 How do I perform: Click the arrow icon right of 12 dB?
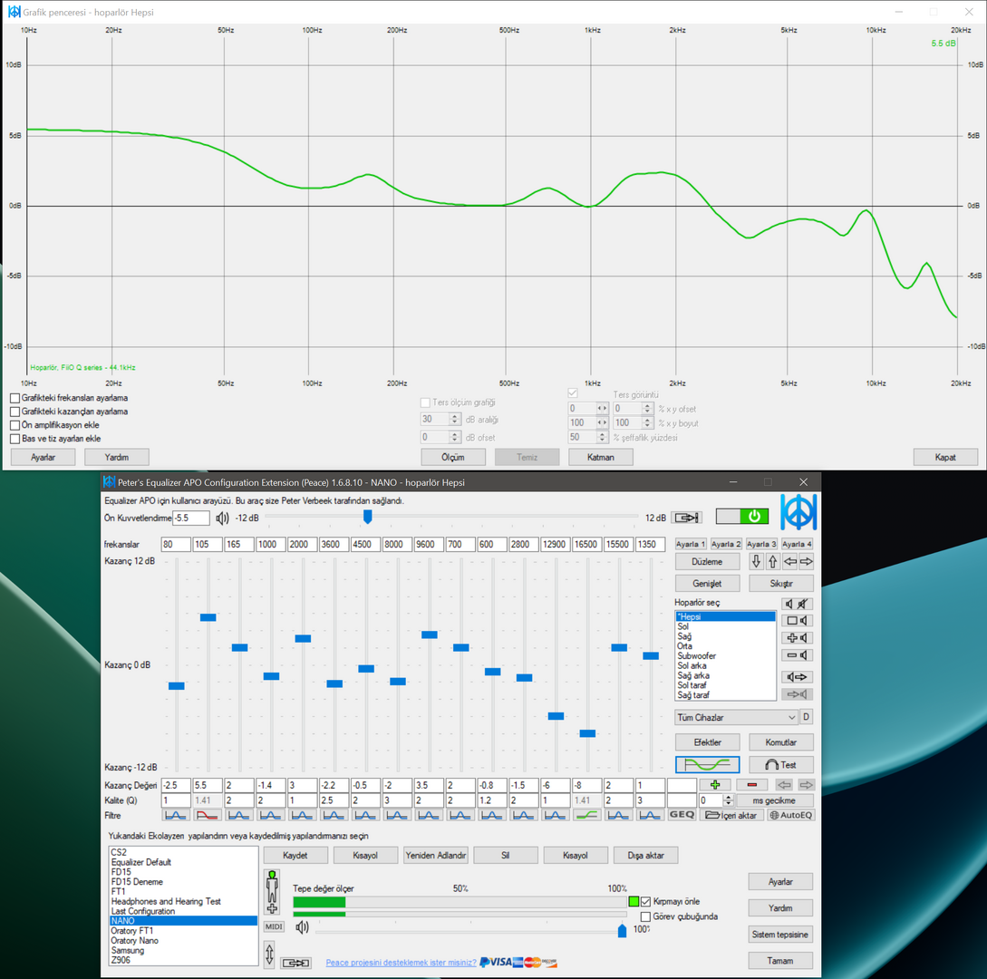[x=686, y=518]
